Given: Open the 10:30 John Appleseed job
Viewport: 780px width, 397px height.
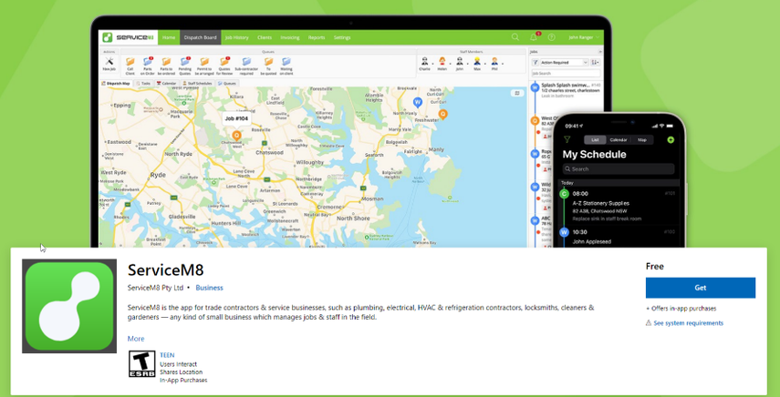Looking at the screenshot, I should [x=619, y=237].
